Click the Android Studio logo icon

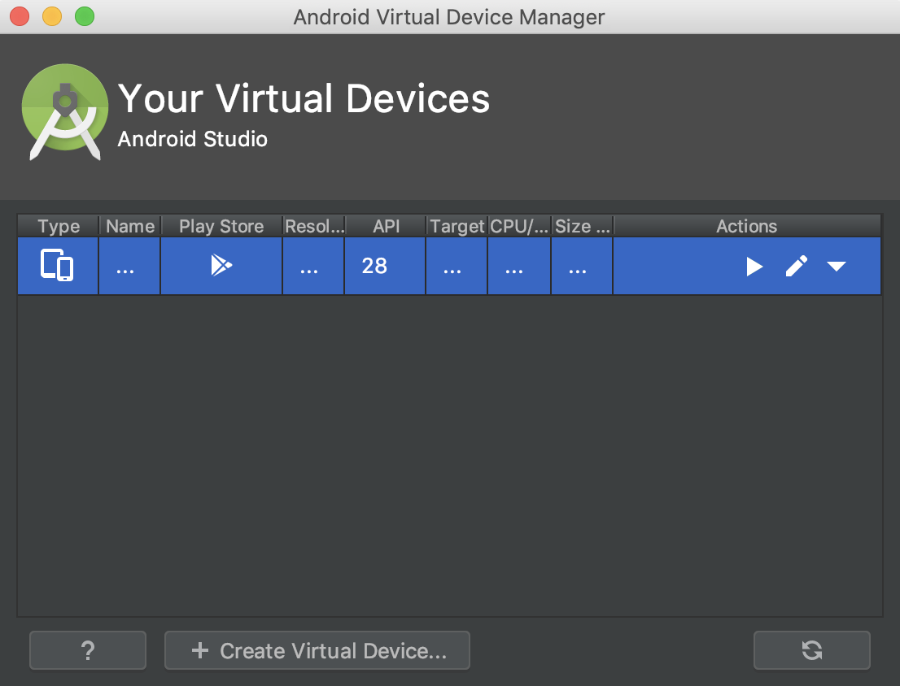[65, 111]
